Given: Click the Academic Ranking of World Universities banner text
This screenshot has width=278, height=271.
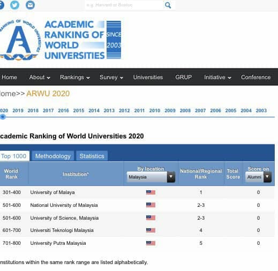Looking at the screenshot, I should [x=74, y=40].
